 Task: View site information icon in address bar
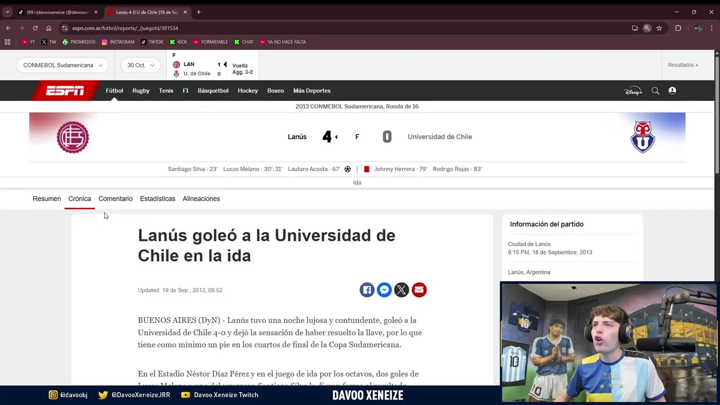coord(65,28)
